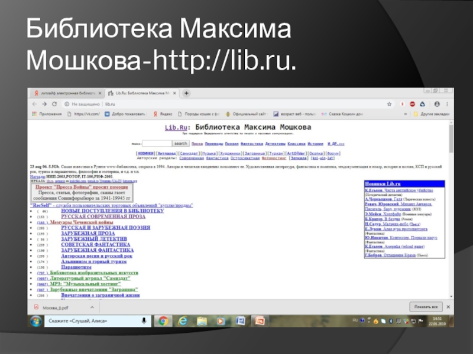Switch to the литлайф электронная библиотека tab
The height and width of the screenshot is (354, 473).
coord(66,93)
